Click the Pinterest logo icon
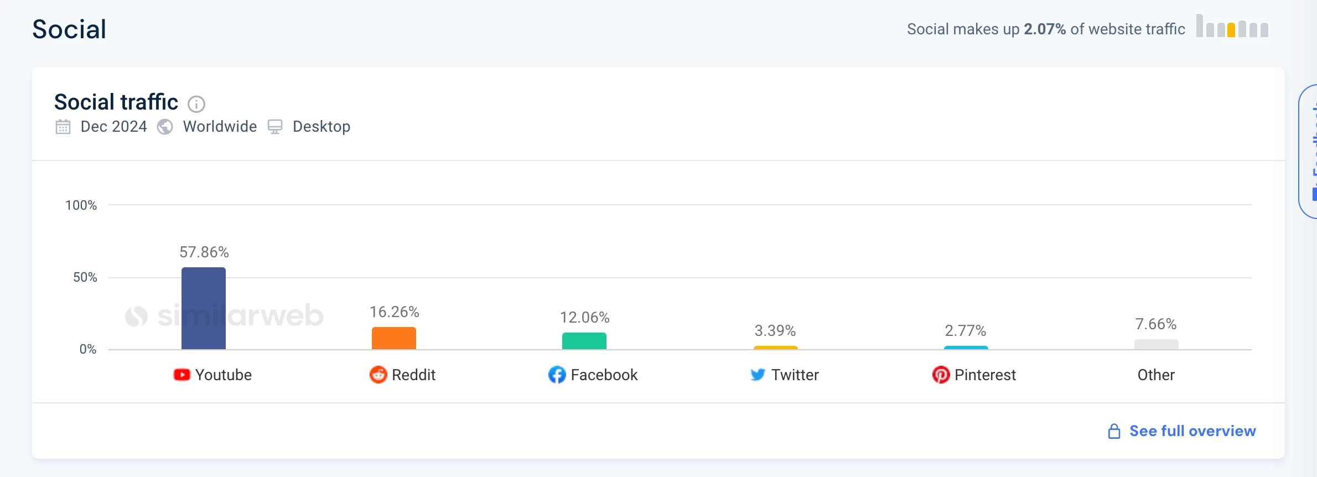The image size is (1317, 477). (941, 375)
